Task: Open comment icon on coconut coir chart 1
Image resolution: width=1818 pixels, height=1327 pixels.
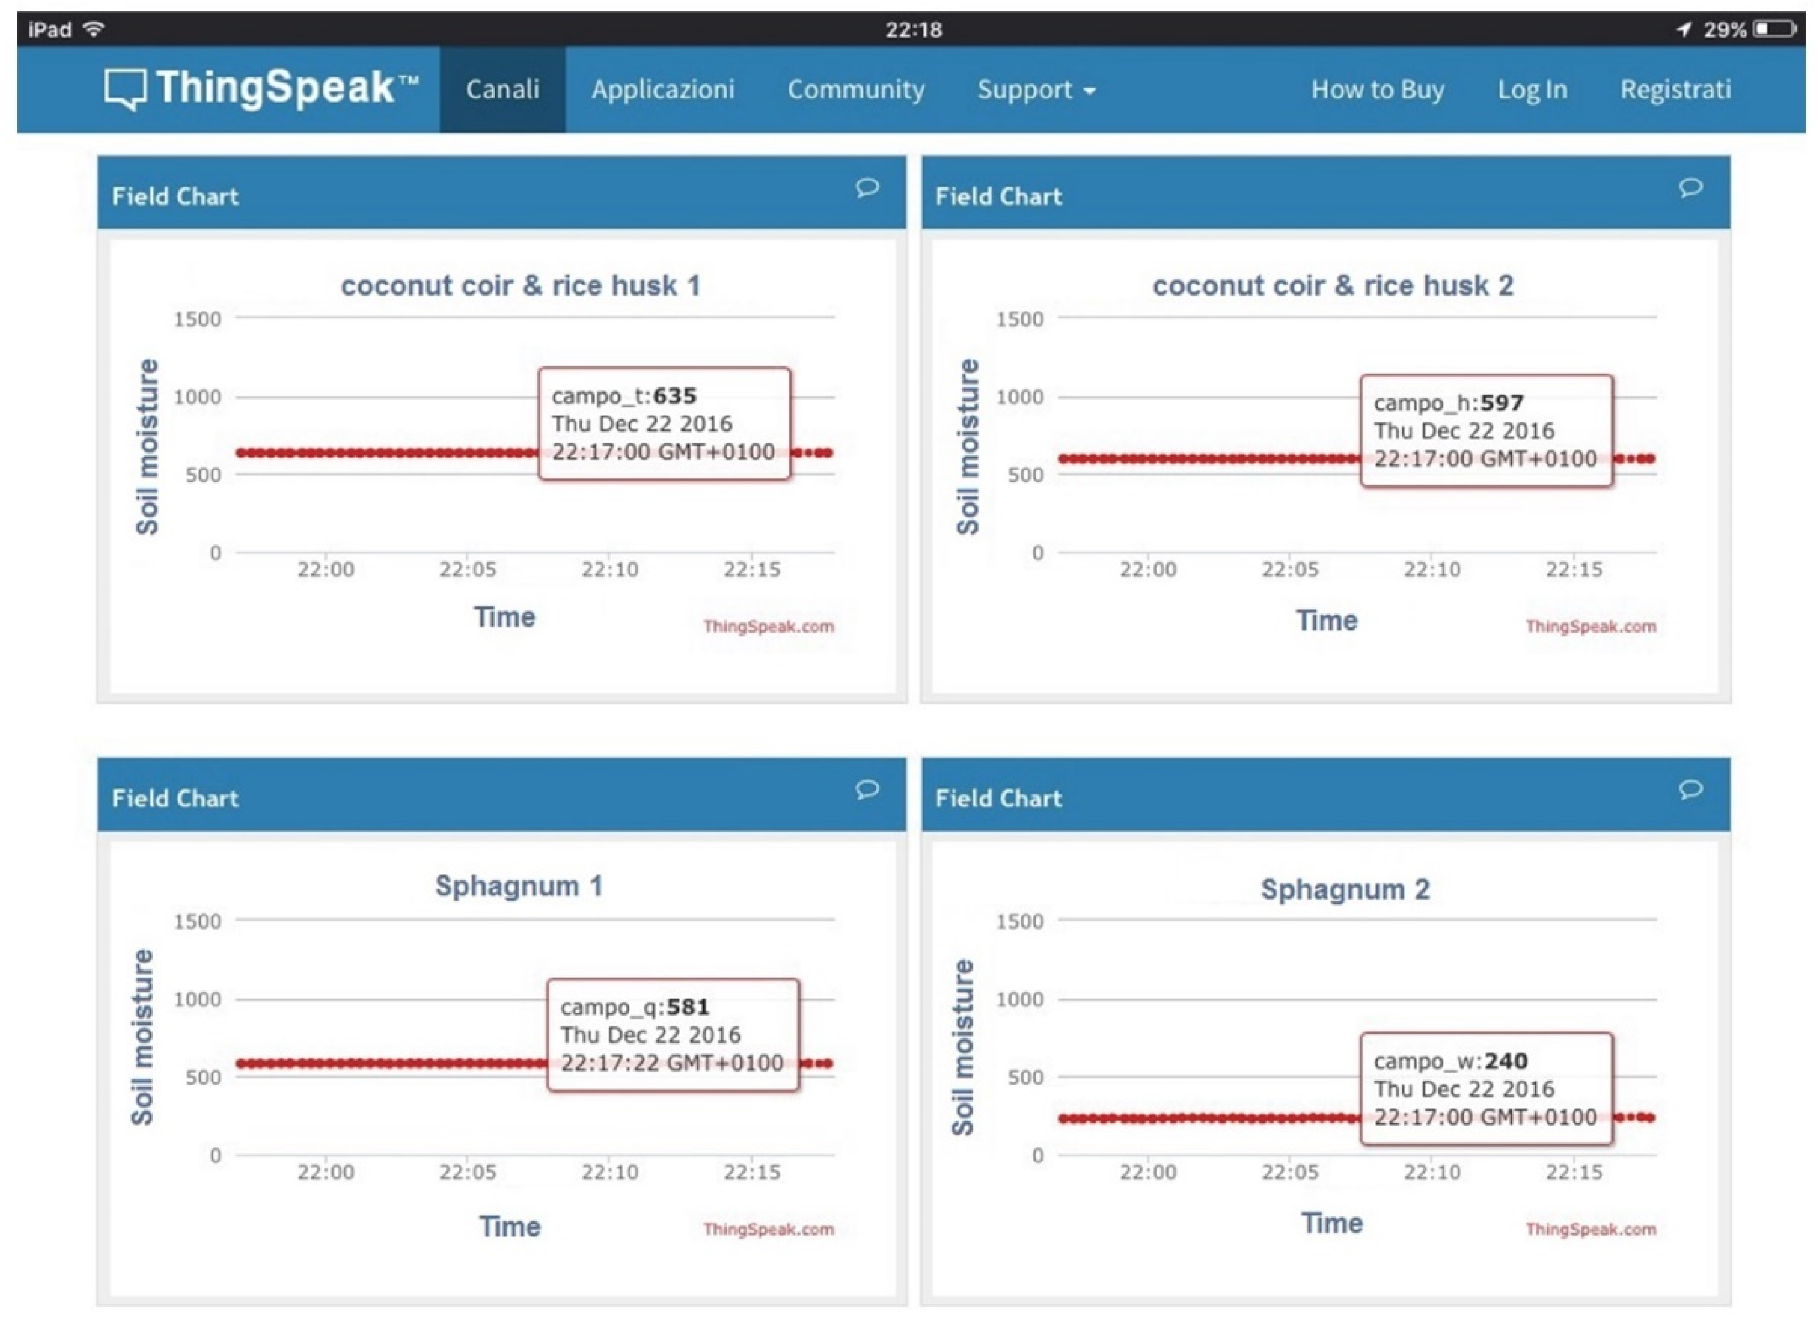Action: 866,188
